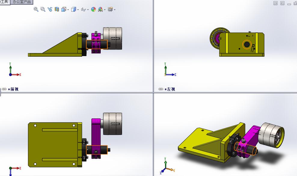Select the highlighted black shaft in isometric view
297x176 pixels.
click(x=246, y=149)
